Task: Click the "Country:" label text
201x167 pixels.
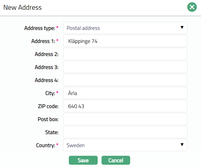Action: click(46, 145)
